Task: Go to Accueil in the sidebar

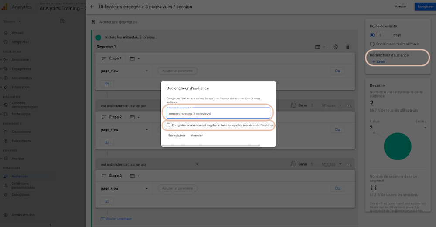Action: (x=17, y=33)
